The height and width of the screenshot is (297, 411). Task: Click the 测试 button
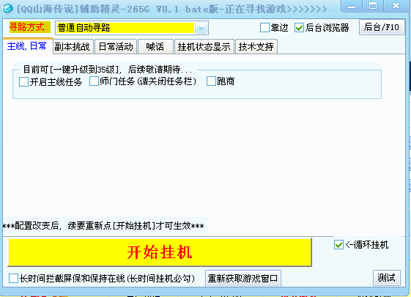(x=386, y=278)
